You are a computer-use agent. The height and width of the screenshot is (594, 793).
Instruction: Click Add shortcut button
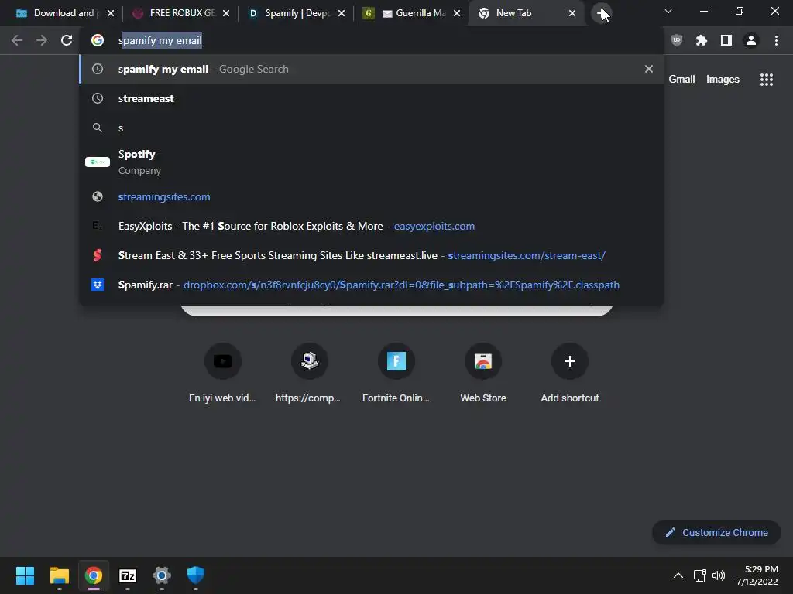tap(570, 374)
